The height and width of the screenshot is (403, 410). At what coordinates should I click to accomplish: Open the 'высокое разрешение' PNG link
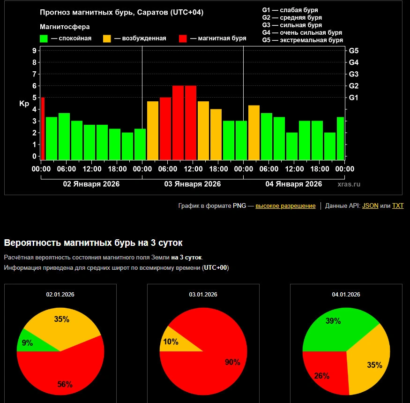[285, 206]
